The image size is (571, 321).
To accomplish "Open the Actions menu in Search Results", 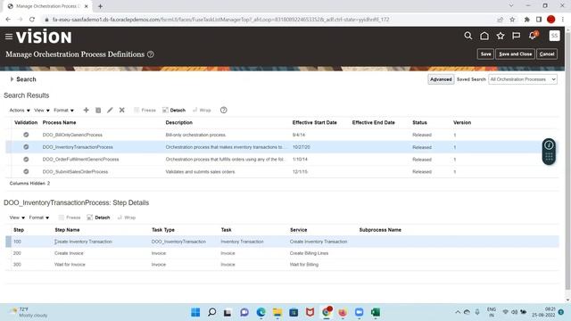I will 20,110.
